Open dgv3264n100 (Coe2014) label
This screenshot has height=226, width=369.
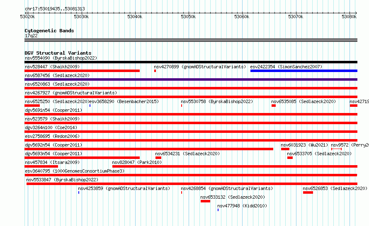tap(51, 127)
